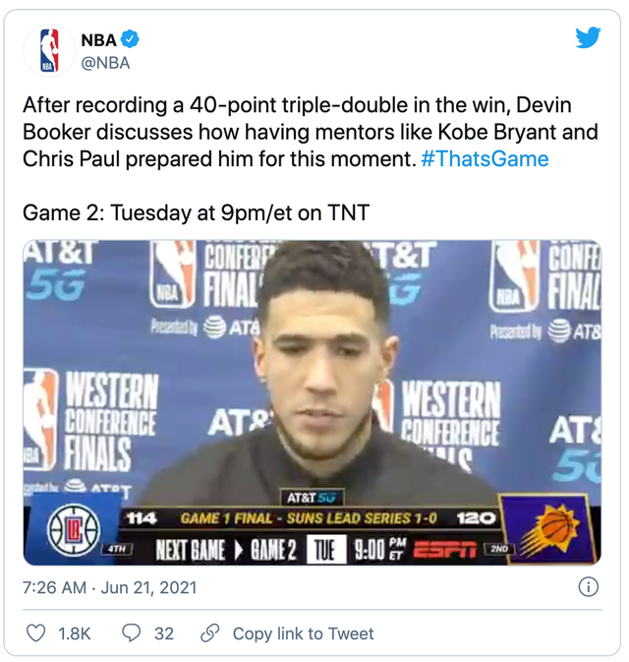Open the tweet info icon
This screenshot has width=629, height=662.
coord(588,587)
